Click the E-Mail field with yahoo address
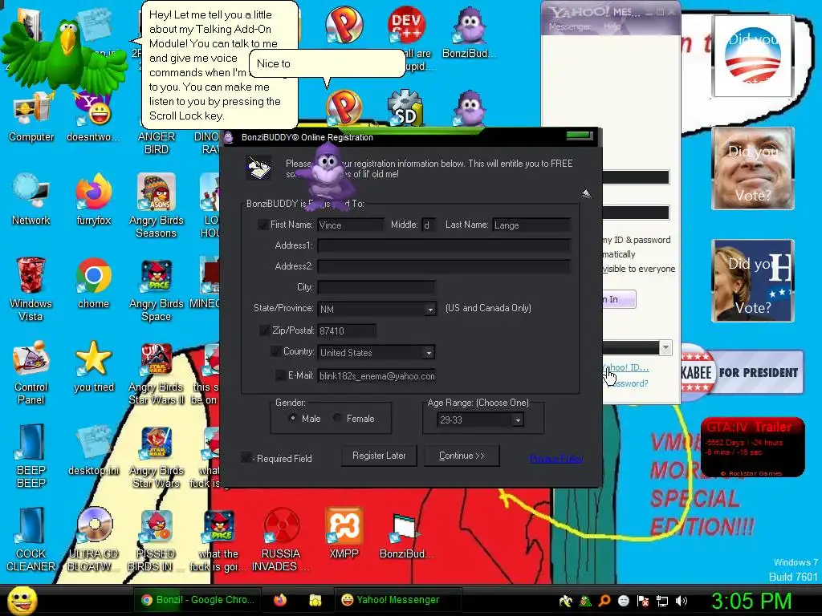 [376, 376]
